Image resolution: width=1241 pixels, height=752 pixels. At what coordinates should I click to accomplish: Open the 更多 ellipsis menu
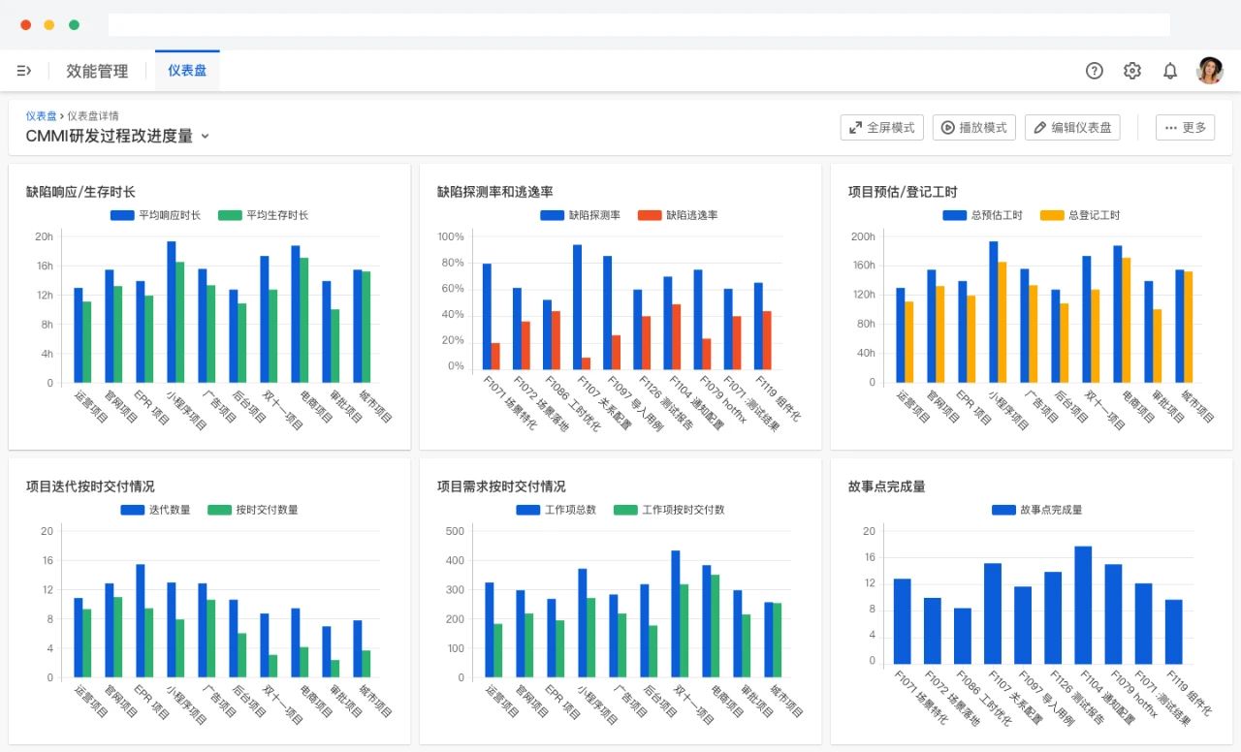(x=1185, y=127)
